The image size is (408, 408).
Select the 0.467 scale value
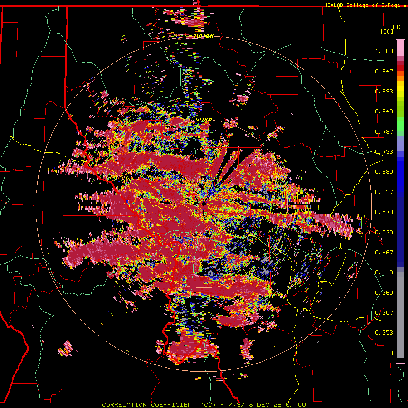point(384,253)
